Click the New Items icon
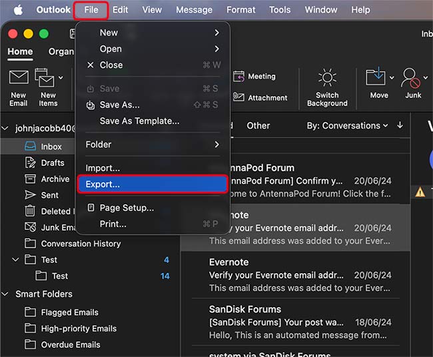433x357 pixels. coord(45,77)
